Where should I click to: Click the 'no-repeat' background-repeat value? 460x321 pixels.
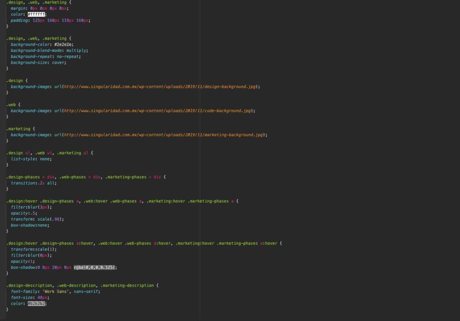[x=68, y=56]
